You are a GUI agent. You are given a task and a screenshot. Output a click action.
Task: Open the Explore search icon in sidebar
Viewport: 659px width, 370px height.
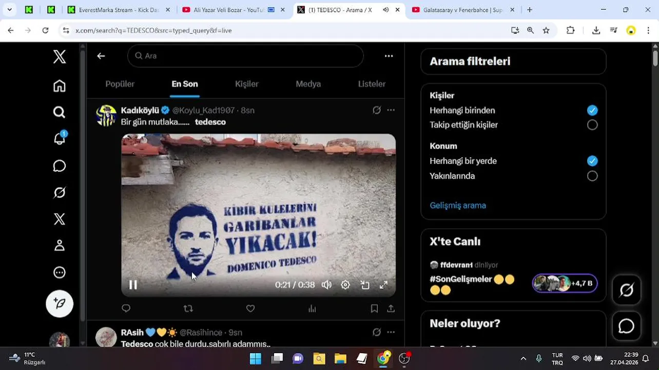point(60,112)
